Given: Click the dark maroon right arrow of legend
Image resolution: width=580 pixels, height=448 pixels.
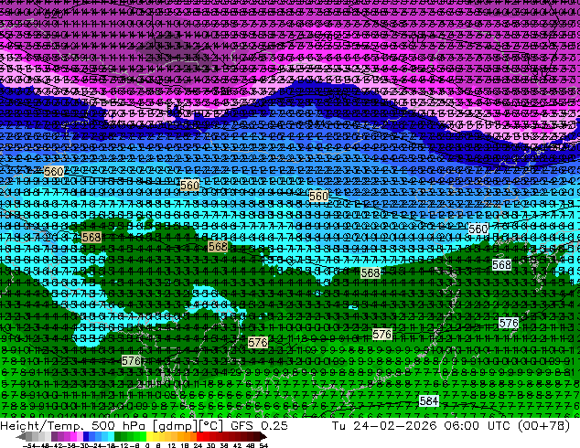Looking at the screenshot, I should point(263,436).
